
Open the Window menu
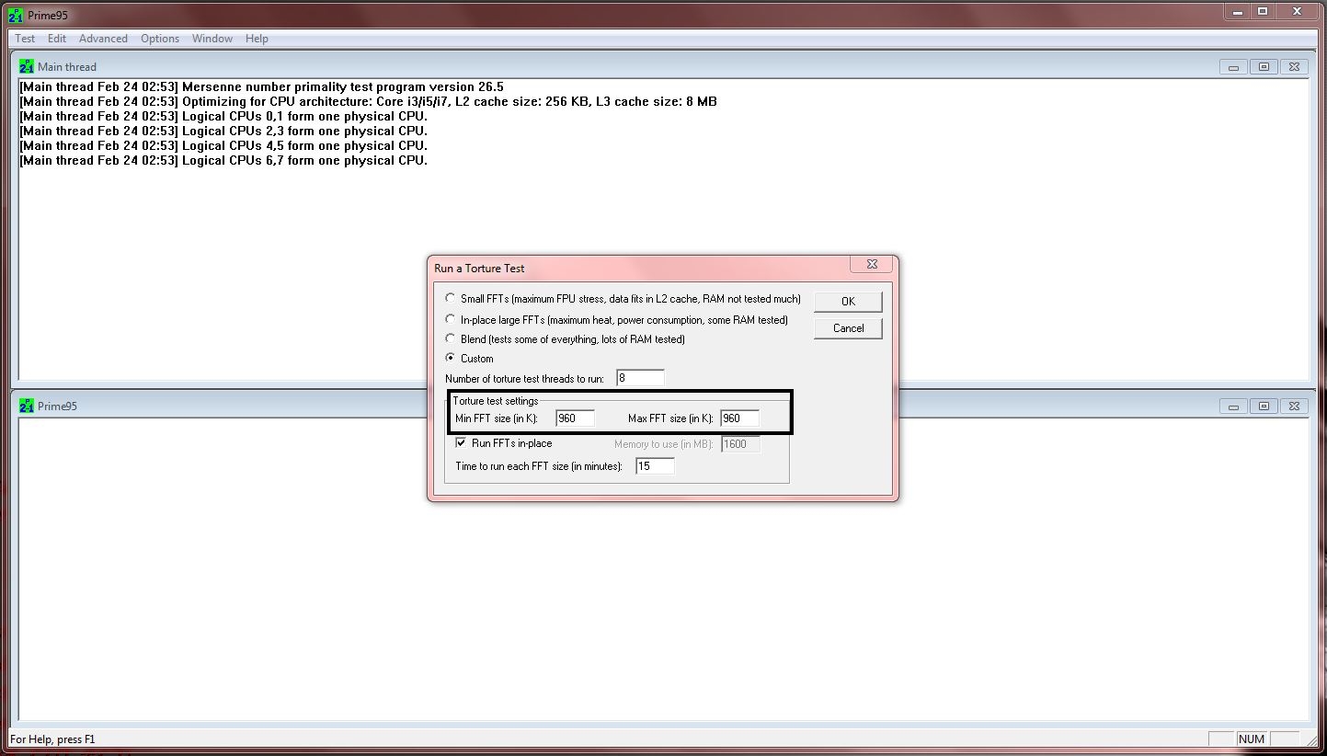click(212, 39)
